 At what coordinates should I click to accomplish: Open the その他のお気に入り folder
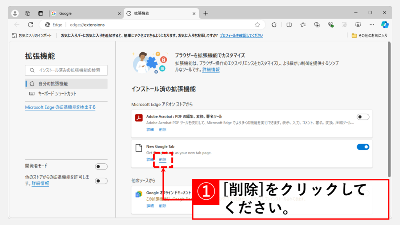point(370,36)
